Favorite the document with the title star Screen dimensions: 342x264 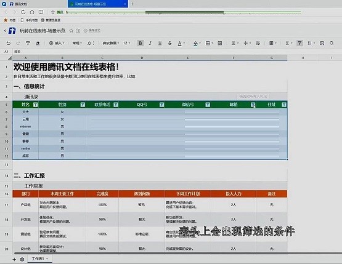71,31
